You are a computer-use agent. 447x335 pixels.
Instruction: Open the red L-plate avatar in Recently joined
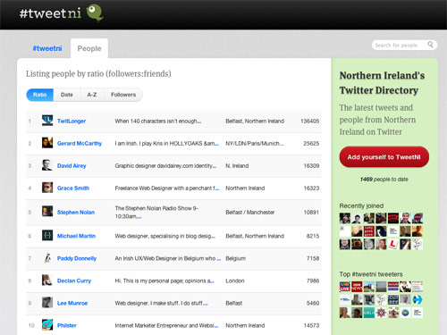tap(393, 245)
